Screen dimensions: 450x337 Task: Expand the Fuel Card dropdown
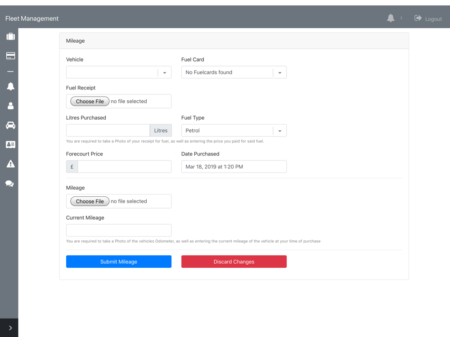234,72
